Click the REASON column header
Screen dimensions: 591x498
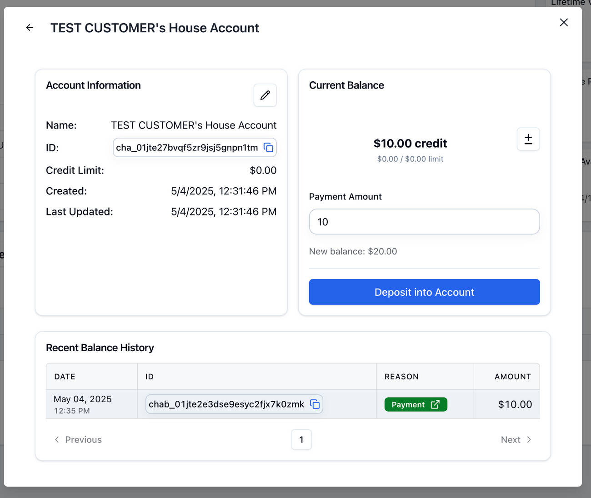point(401,377)
